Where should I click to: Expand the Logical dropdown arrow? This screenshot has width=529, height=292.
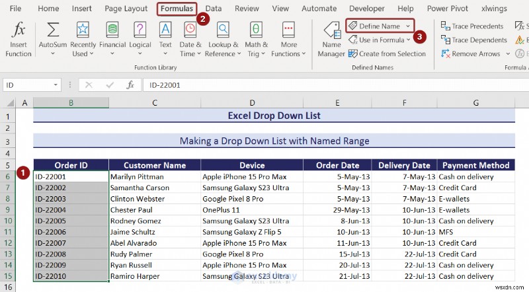point(140,54)
